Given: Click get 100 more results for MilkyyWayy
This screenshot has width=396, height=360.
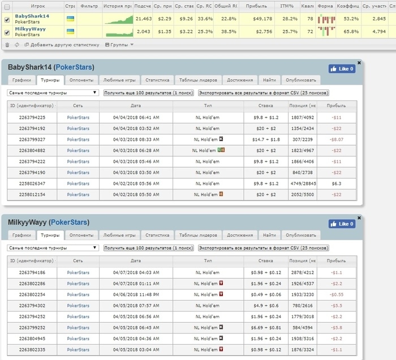Looking at the screenshot, I should point(148,248).
